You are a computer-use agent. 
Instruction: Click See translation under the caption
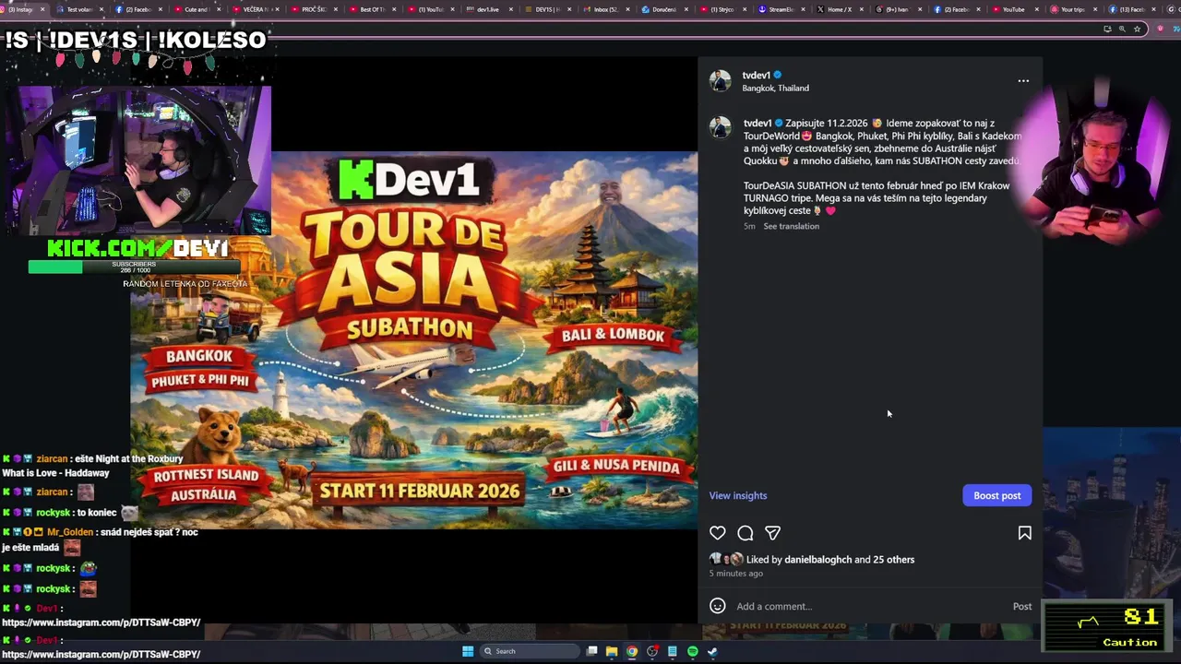tap(791, 227)
